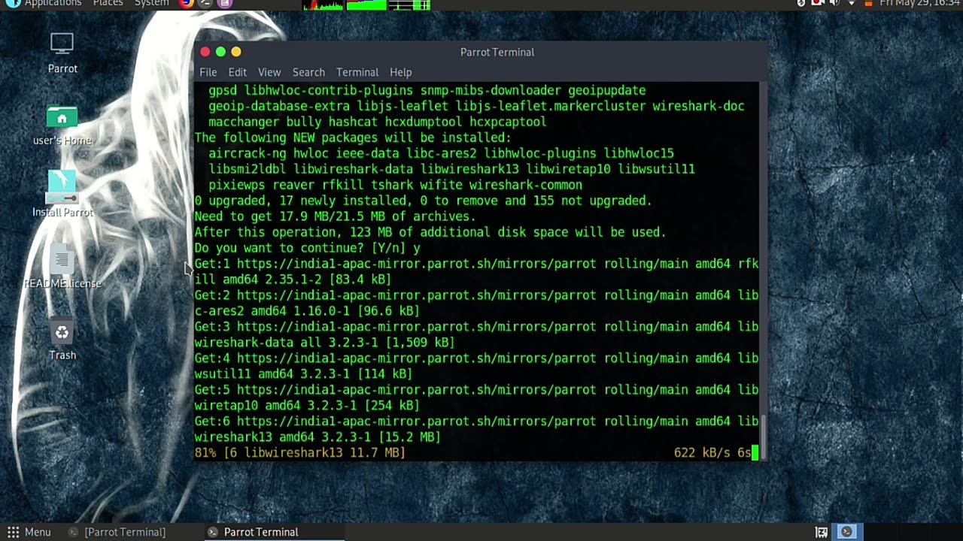Click the Get:3 mirror URL line
Viewport: 963px width, 541px height.
(476, 327)
